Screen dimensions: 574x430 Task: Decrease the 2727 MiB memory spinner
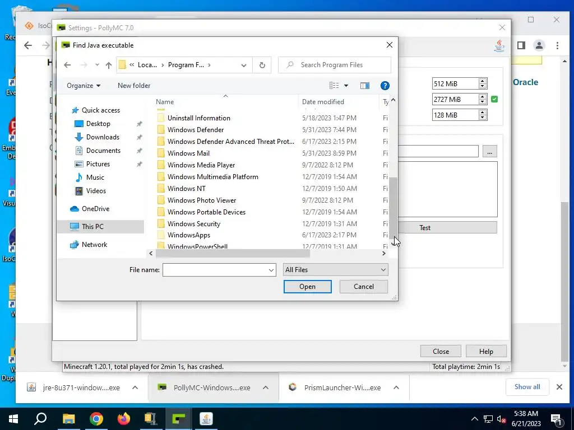(483, 102)
